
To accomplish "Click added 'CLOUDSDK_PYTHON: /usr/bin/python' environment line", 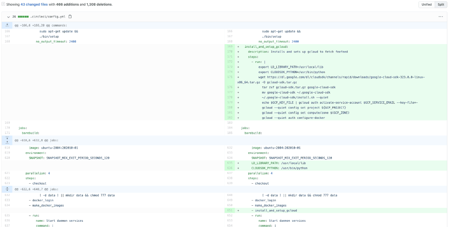I will pos(280,168).
